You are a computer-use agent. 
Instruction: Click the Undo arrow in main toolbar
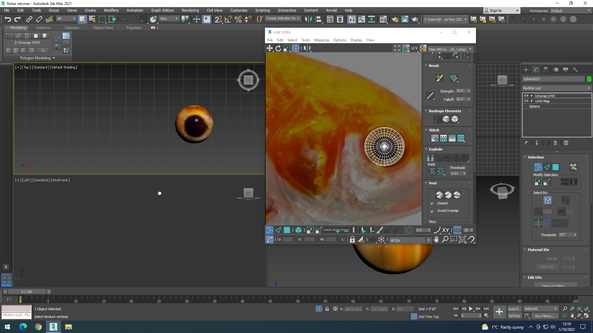[8, 19]
